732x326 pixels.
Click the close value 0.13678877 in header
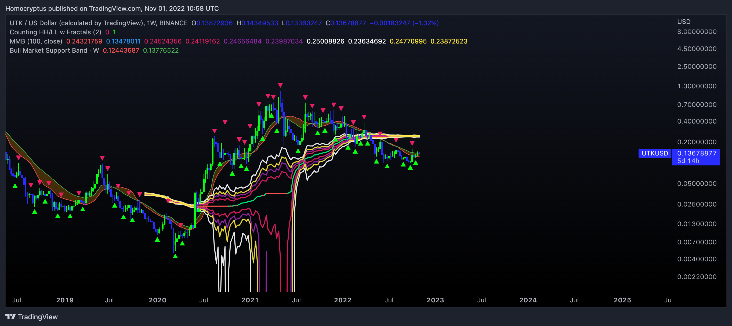pyautogui.click(x=348, y=23)
